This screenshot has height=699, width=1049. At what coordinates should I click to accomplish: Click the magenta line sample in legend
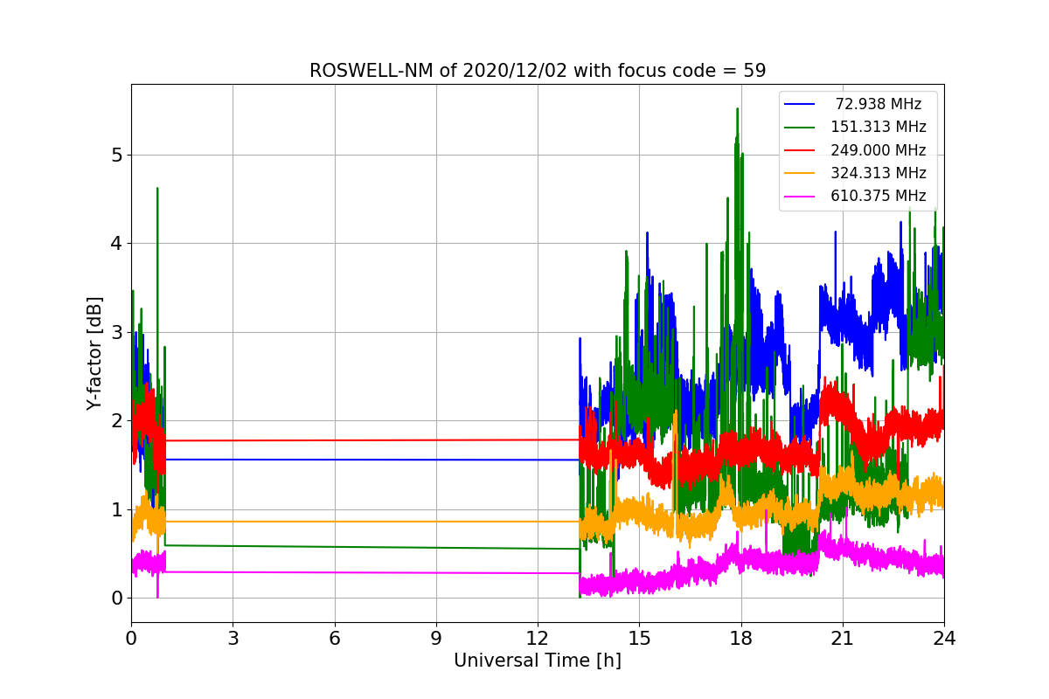(x=800, y=197)
